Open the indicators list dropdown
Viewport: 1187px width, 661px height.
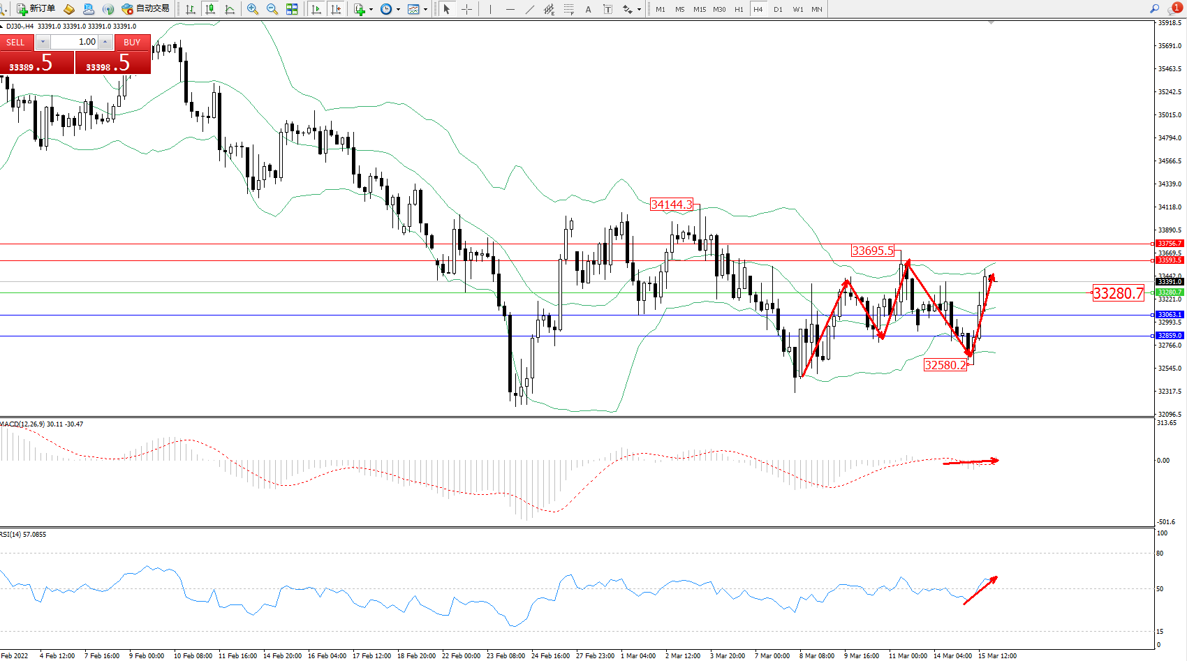pos(371,9)
